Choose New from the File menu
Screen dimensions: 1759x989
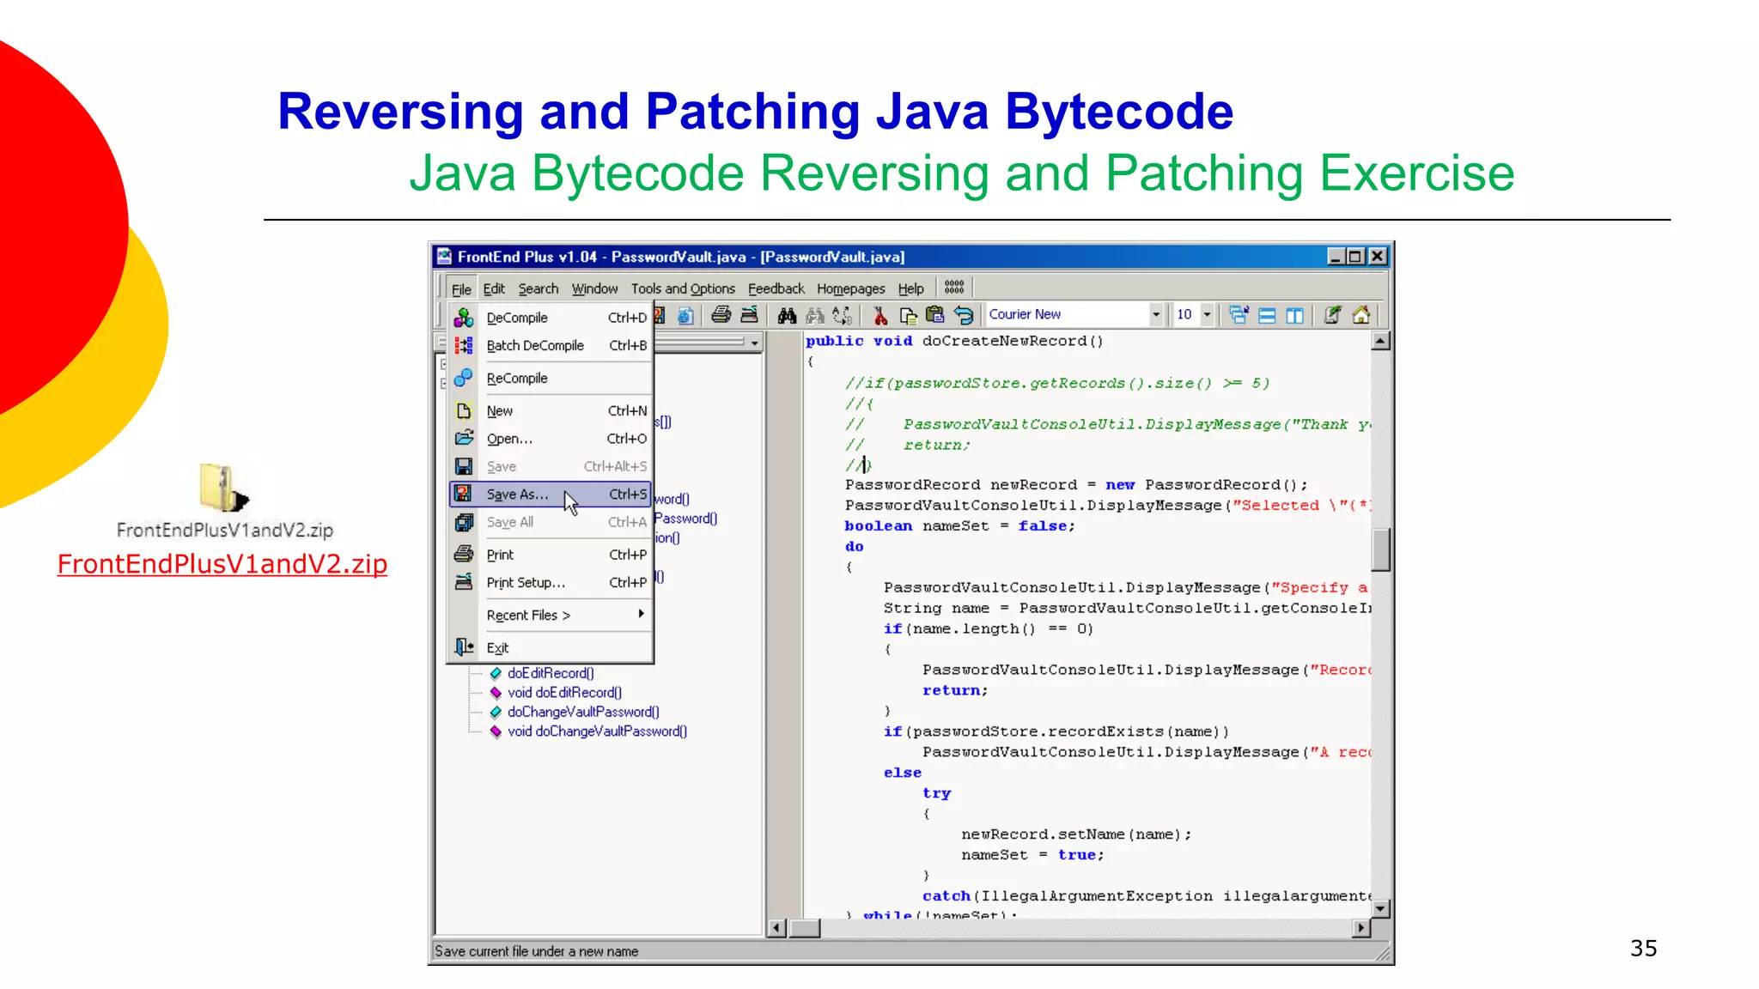click(551, 410)
